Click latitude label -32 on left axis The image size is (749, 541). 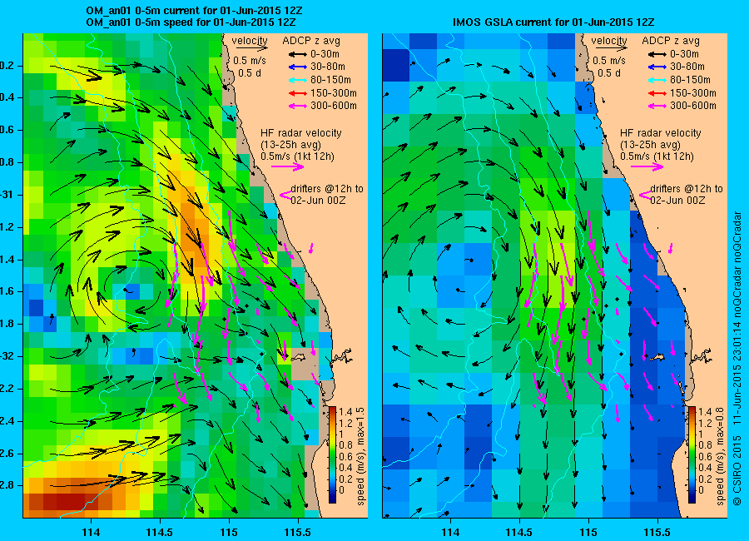click(8, 356)
